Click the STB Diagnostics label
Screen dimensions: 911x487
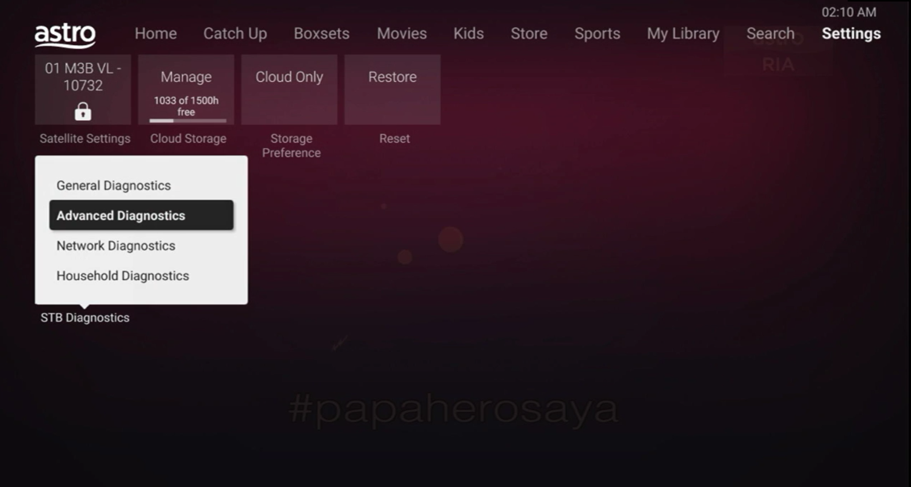85,318
